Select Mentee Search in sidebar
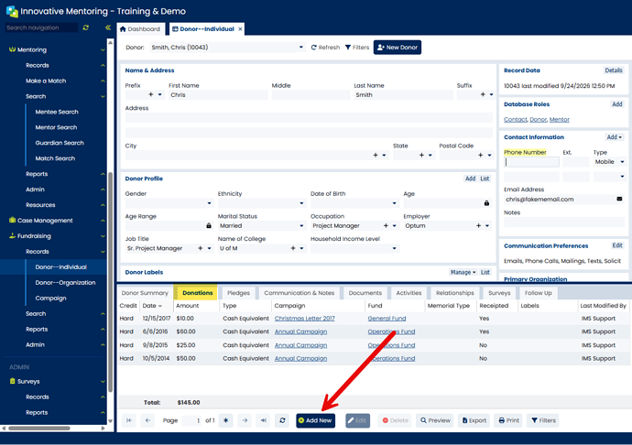Screen dimensions: 632x445 click(x=57, y=112)
